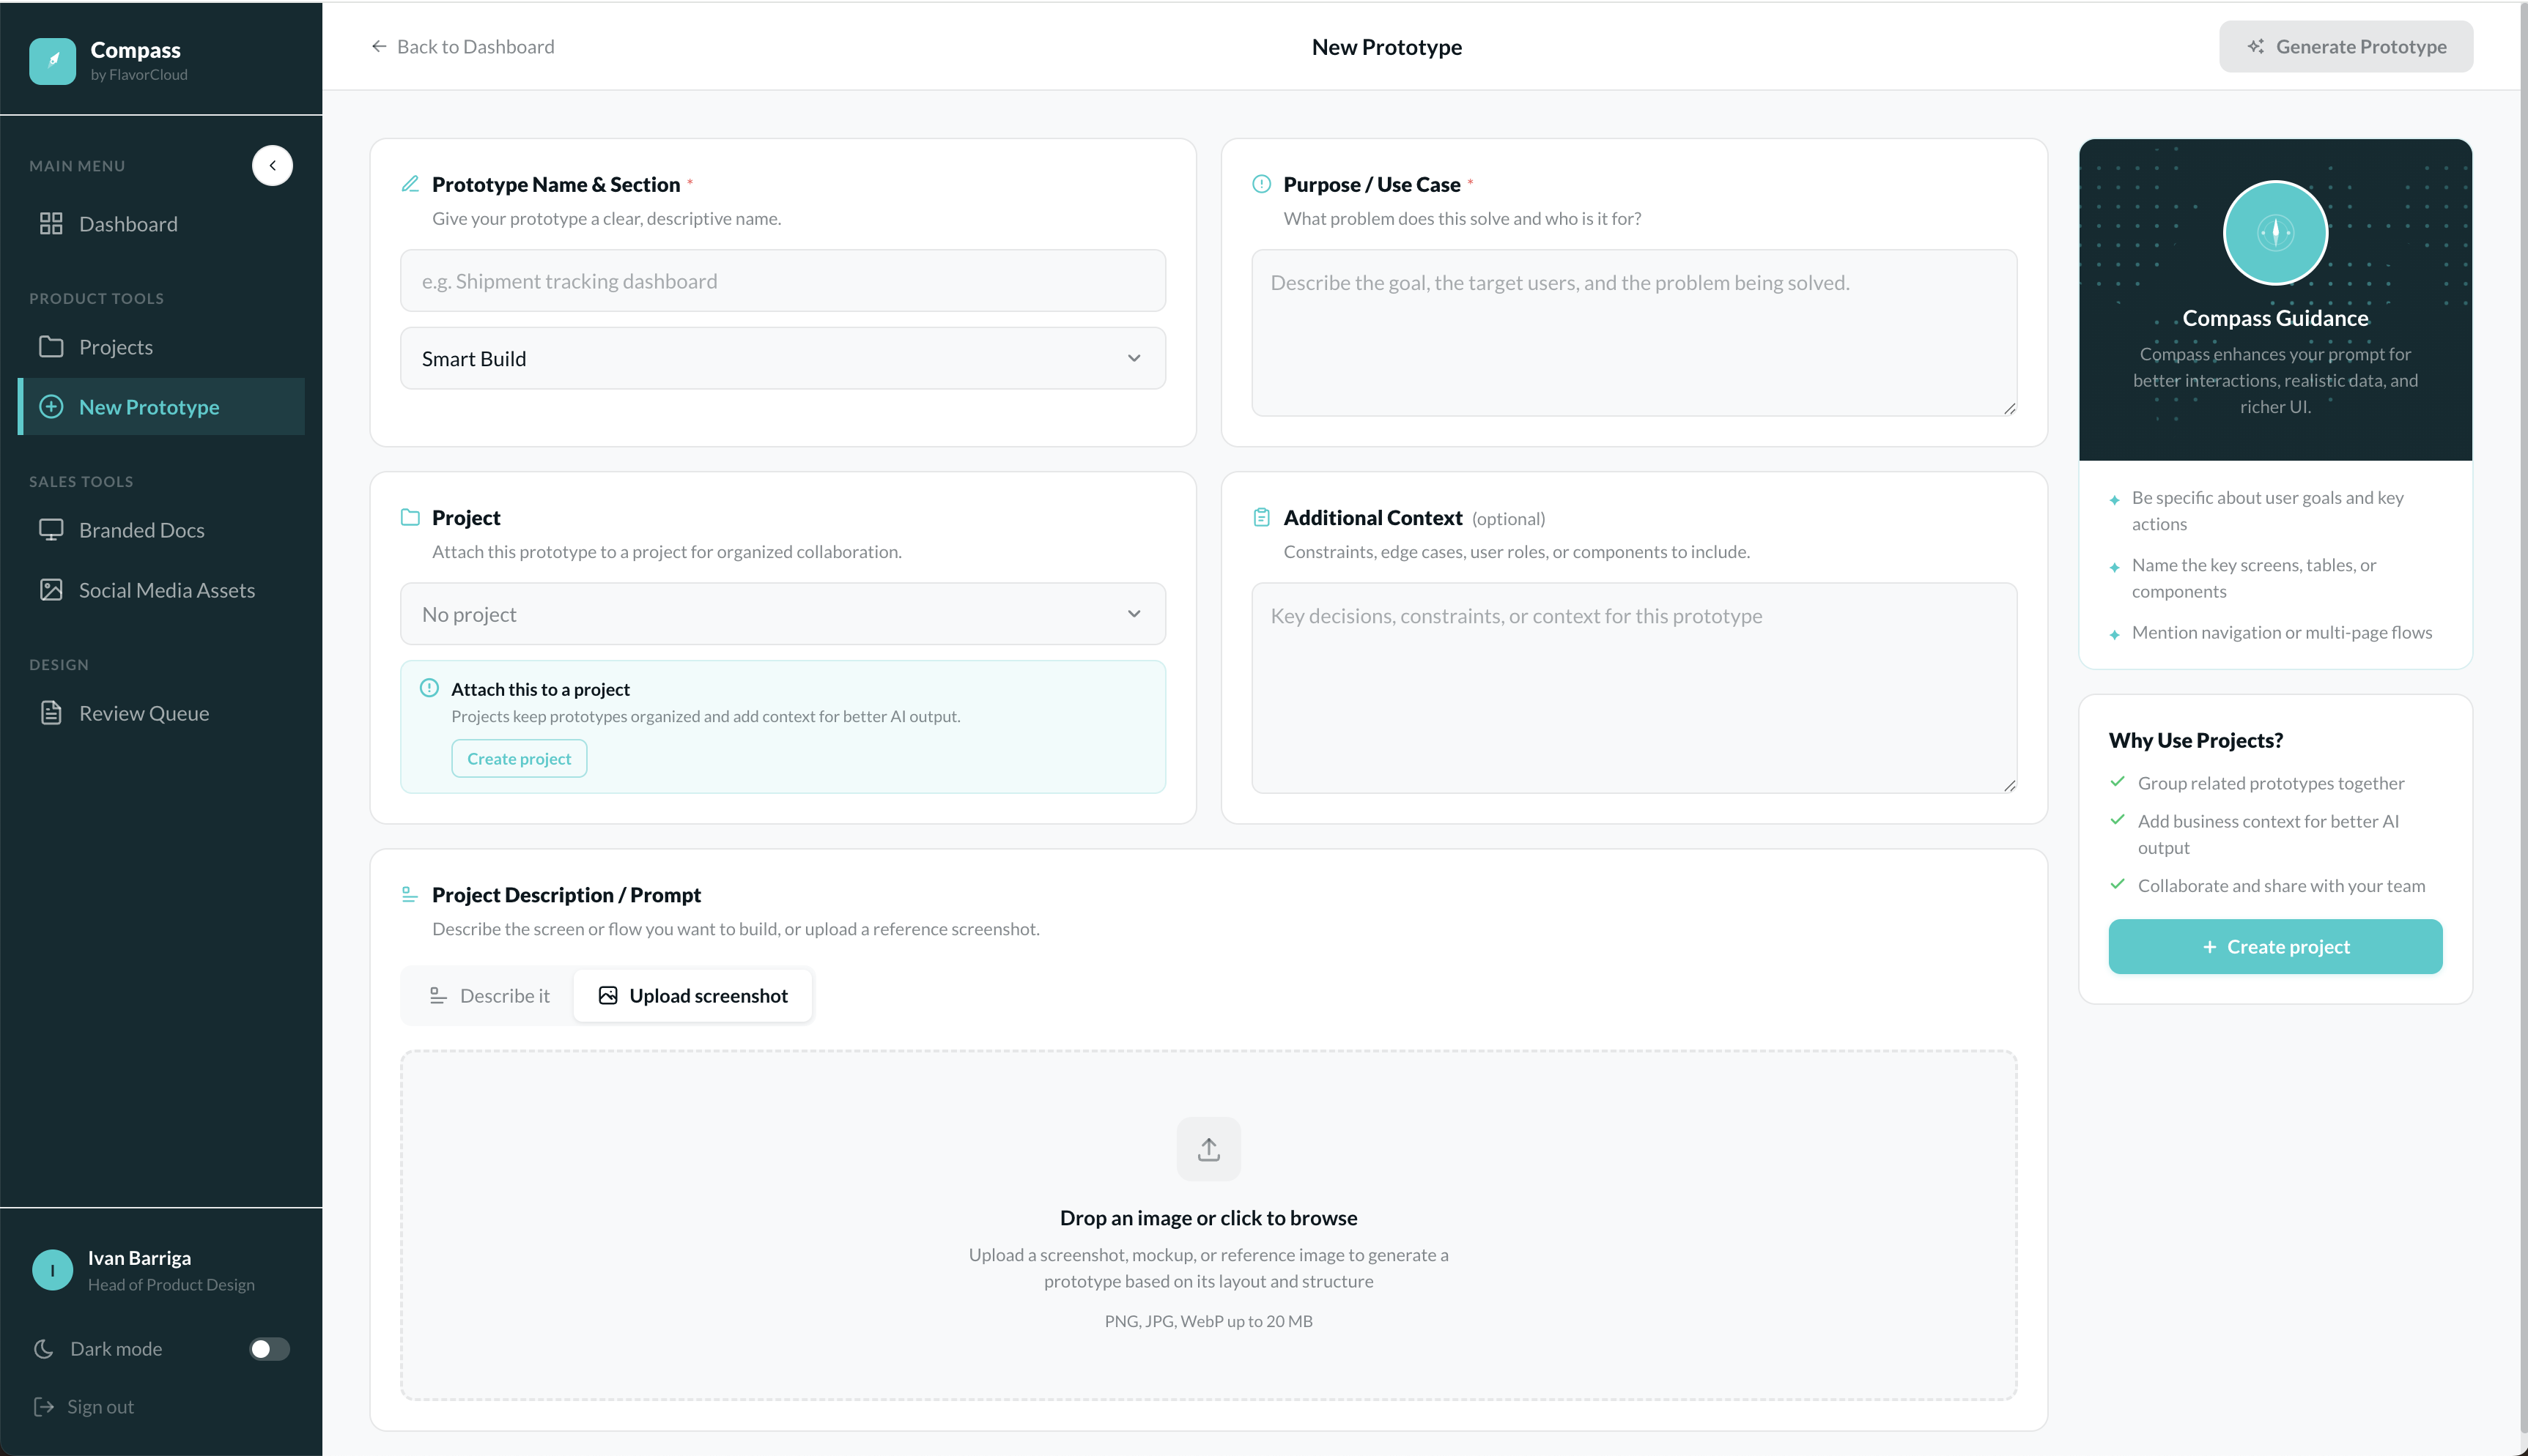Image resolution: width=2528 pixels, height=1456 pixels.
Task: Click the prototype name input field
Action: coord(783,281)
